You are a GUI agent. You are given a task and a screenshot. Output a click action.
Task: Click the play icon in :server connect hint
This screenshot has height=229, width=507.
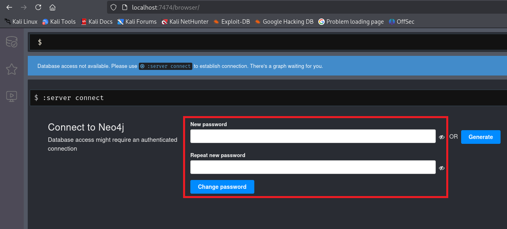coord(142,66)
